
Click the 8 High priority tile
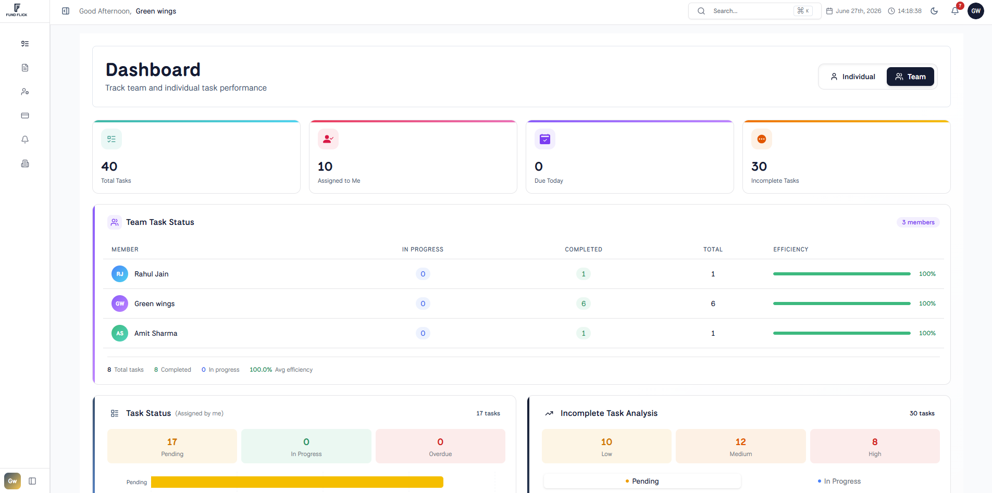pos(875,446)
